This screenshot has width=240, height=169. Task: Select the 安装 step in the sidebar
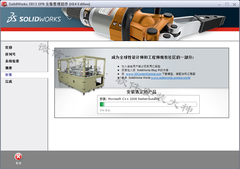coord(25,75)
